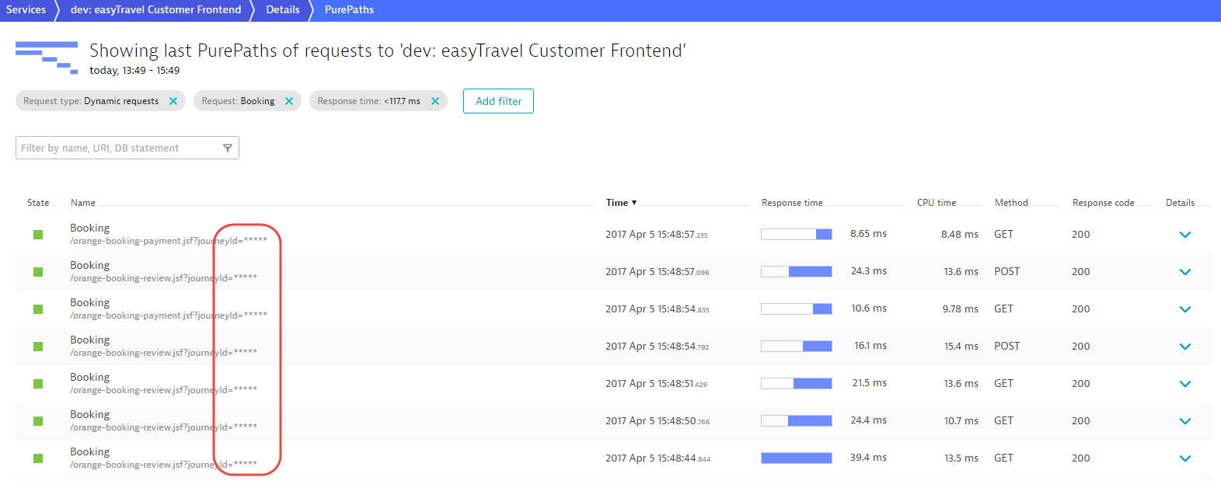This screenshot has height=481, width=1221.
Task: Sort the table by Time column
Action: 621,203
